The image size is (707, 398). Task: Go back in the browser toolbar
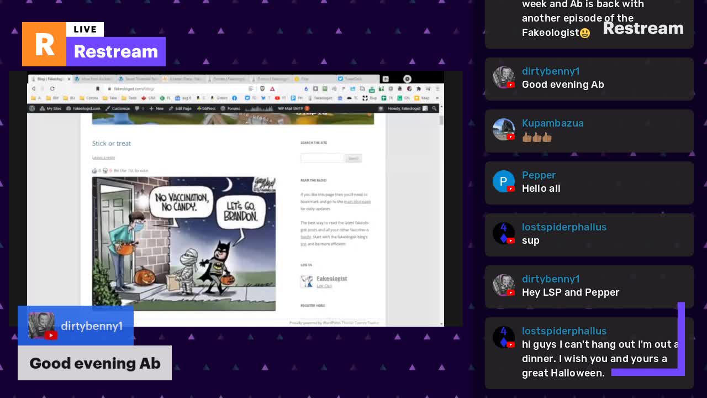click(34, 88)
